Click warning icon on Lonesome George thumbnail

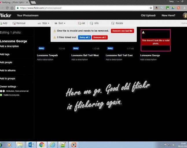click(143, 32)
